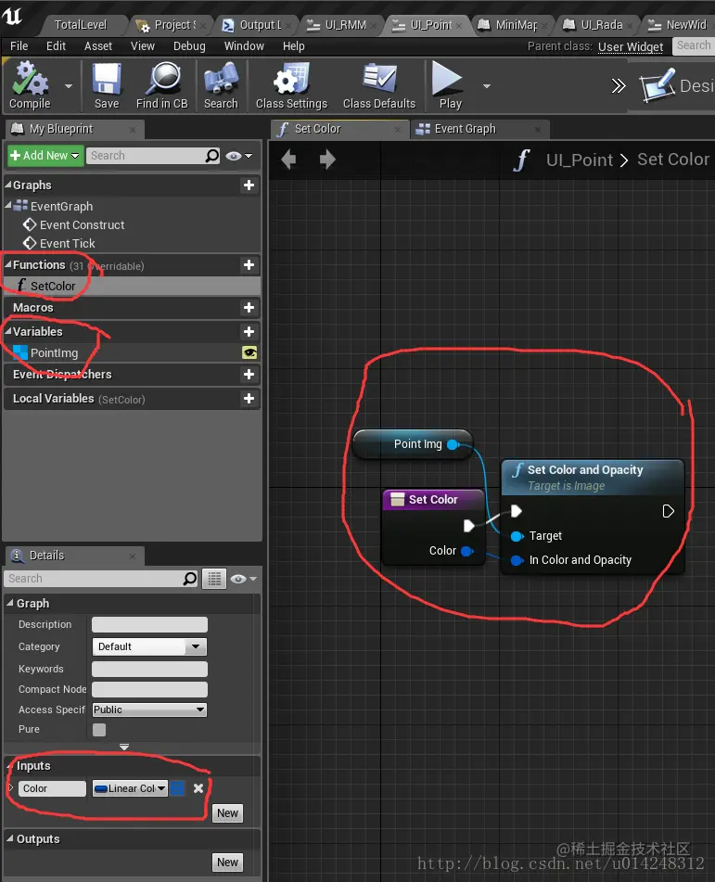Switch to the Output Log tab
Screen dimensions: 715x882
click(x=260, y=25)
